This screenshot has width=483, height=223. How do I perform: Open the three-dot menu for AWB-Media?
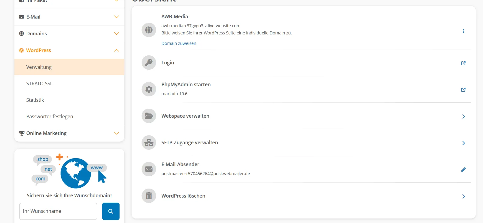[x=463, y=31]
